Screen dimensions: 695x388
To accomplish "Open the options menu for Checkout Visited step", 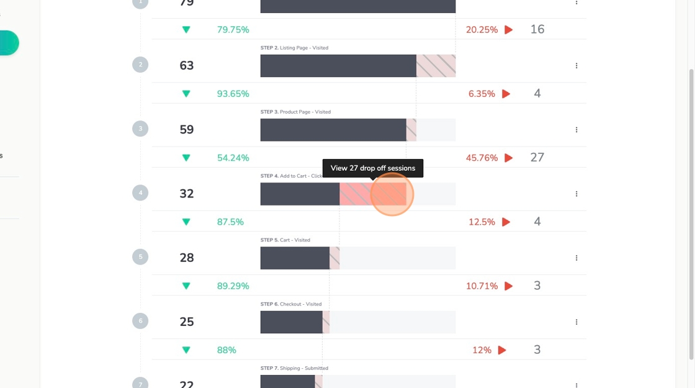I will [x=576, y=322].
